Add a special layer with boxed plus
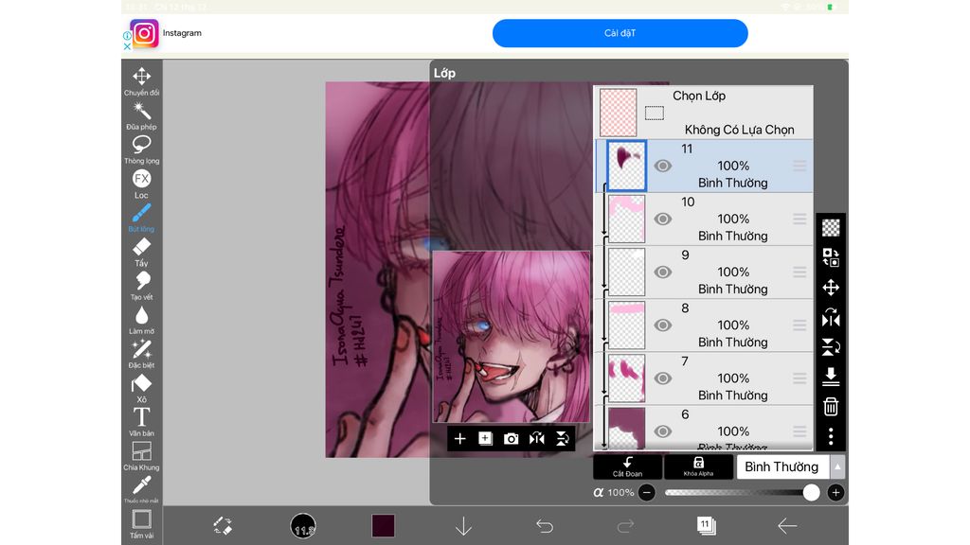Image resolution: width=970 pixels, height=545 pixels. click(486, 439)
